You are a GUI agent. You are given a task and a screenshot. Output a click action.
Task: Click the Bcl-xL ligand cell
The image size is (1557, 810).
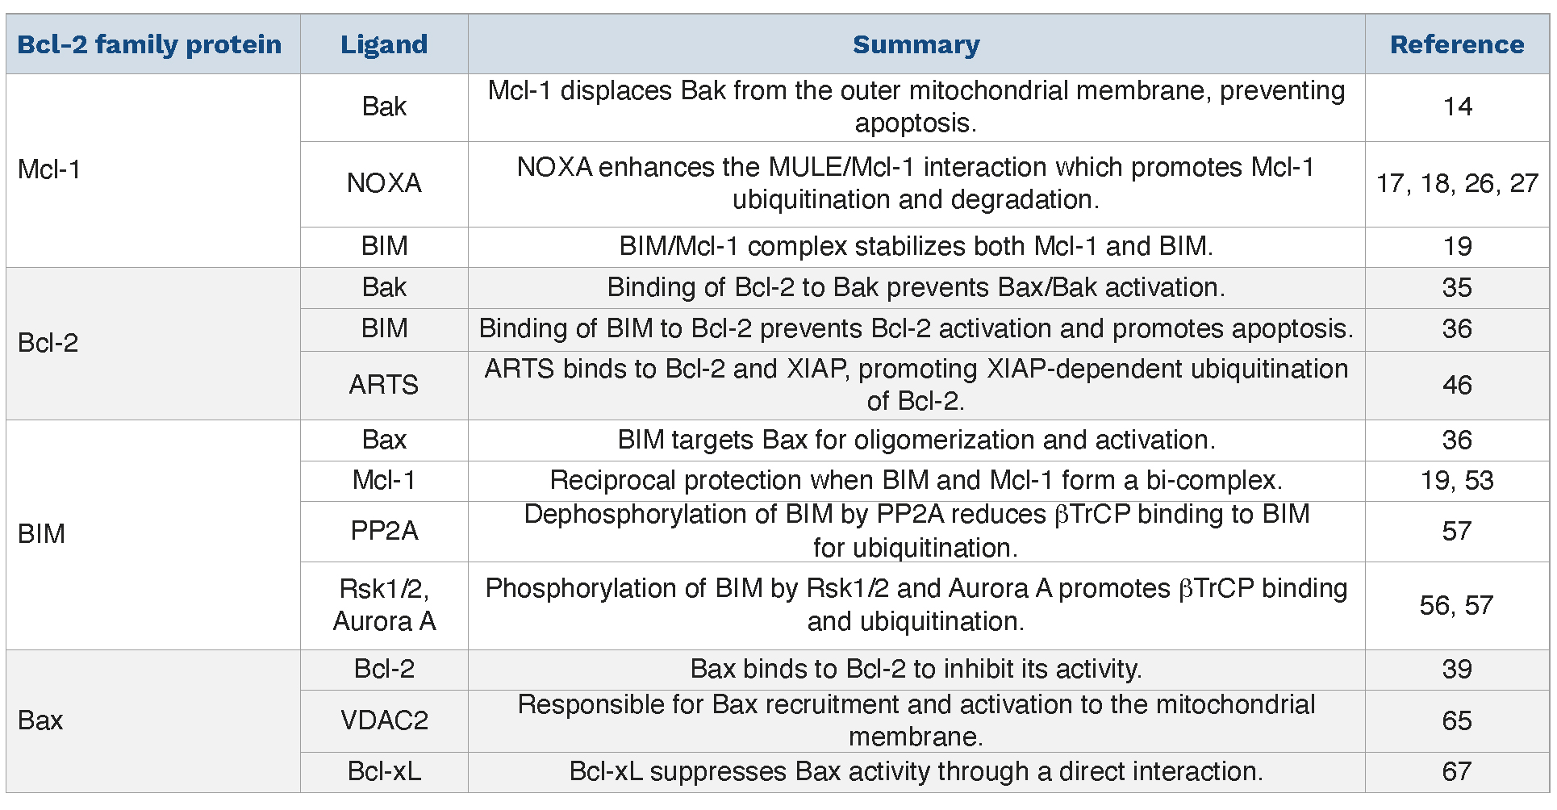click(x=384, y=771)
